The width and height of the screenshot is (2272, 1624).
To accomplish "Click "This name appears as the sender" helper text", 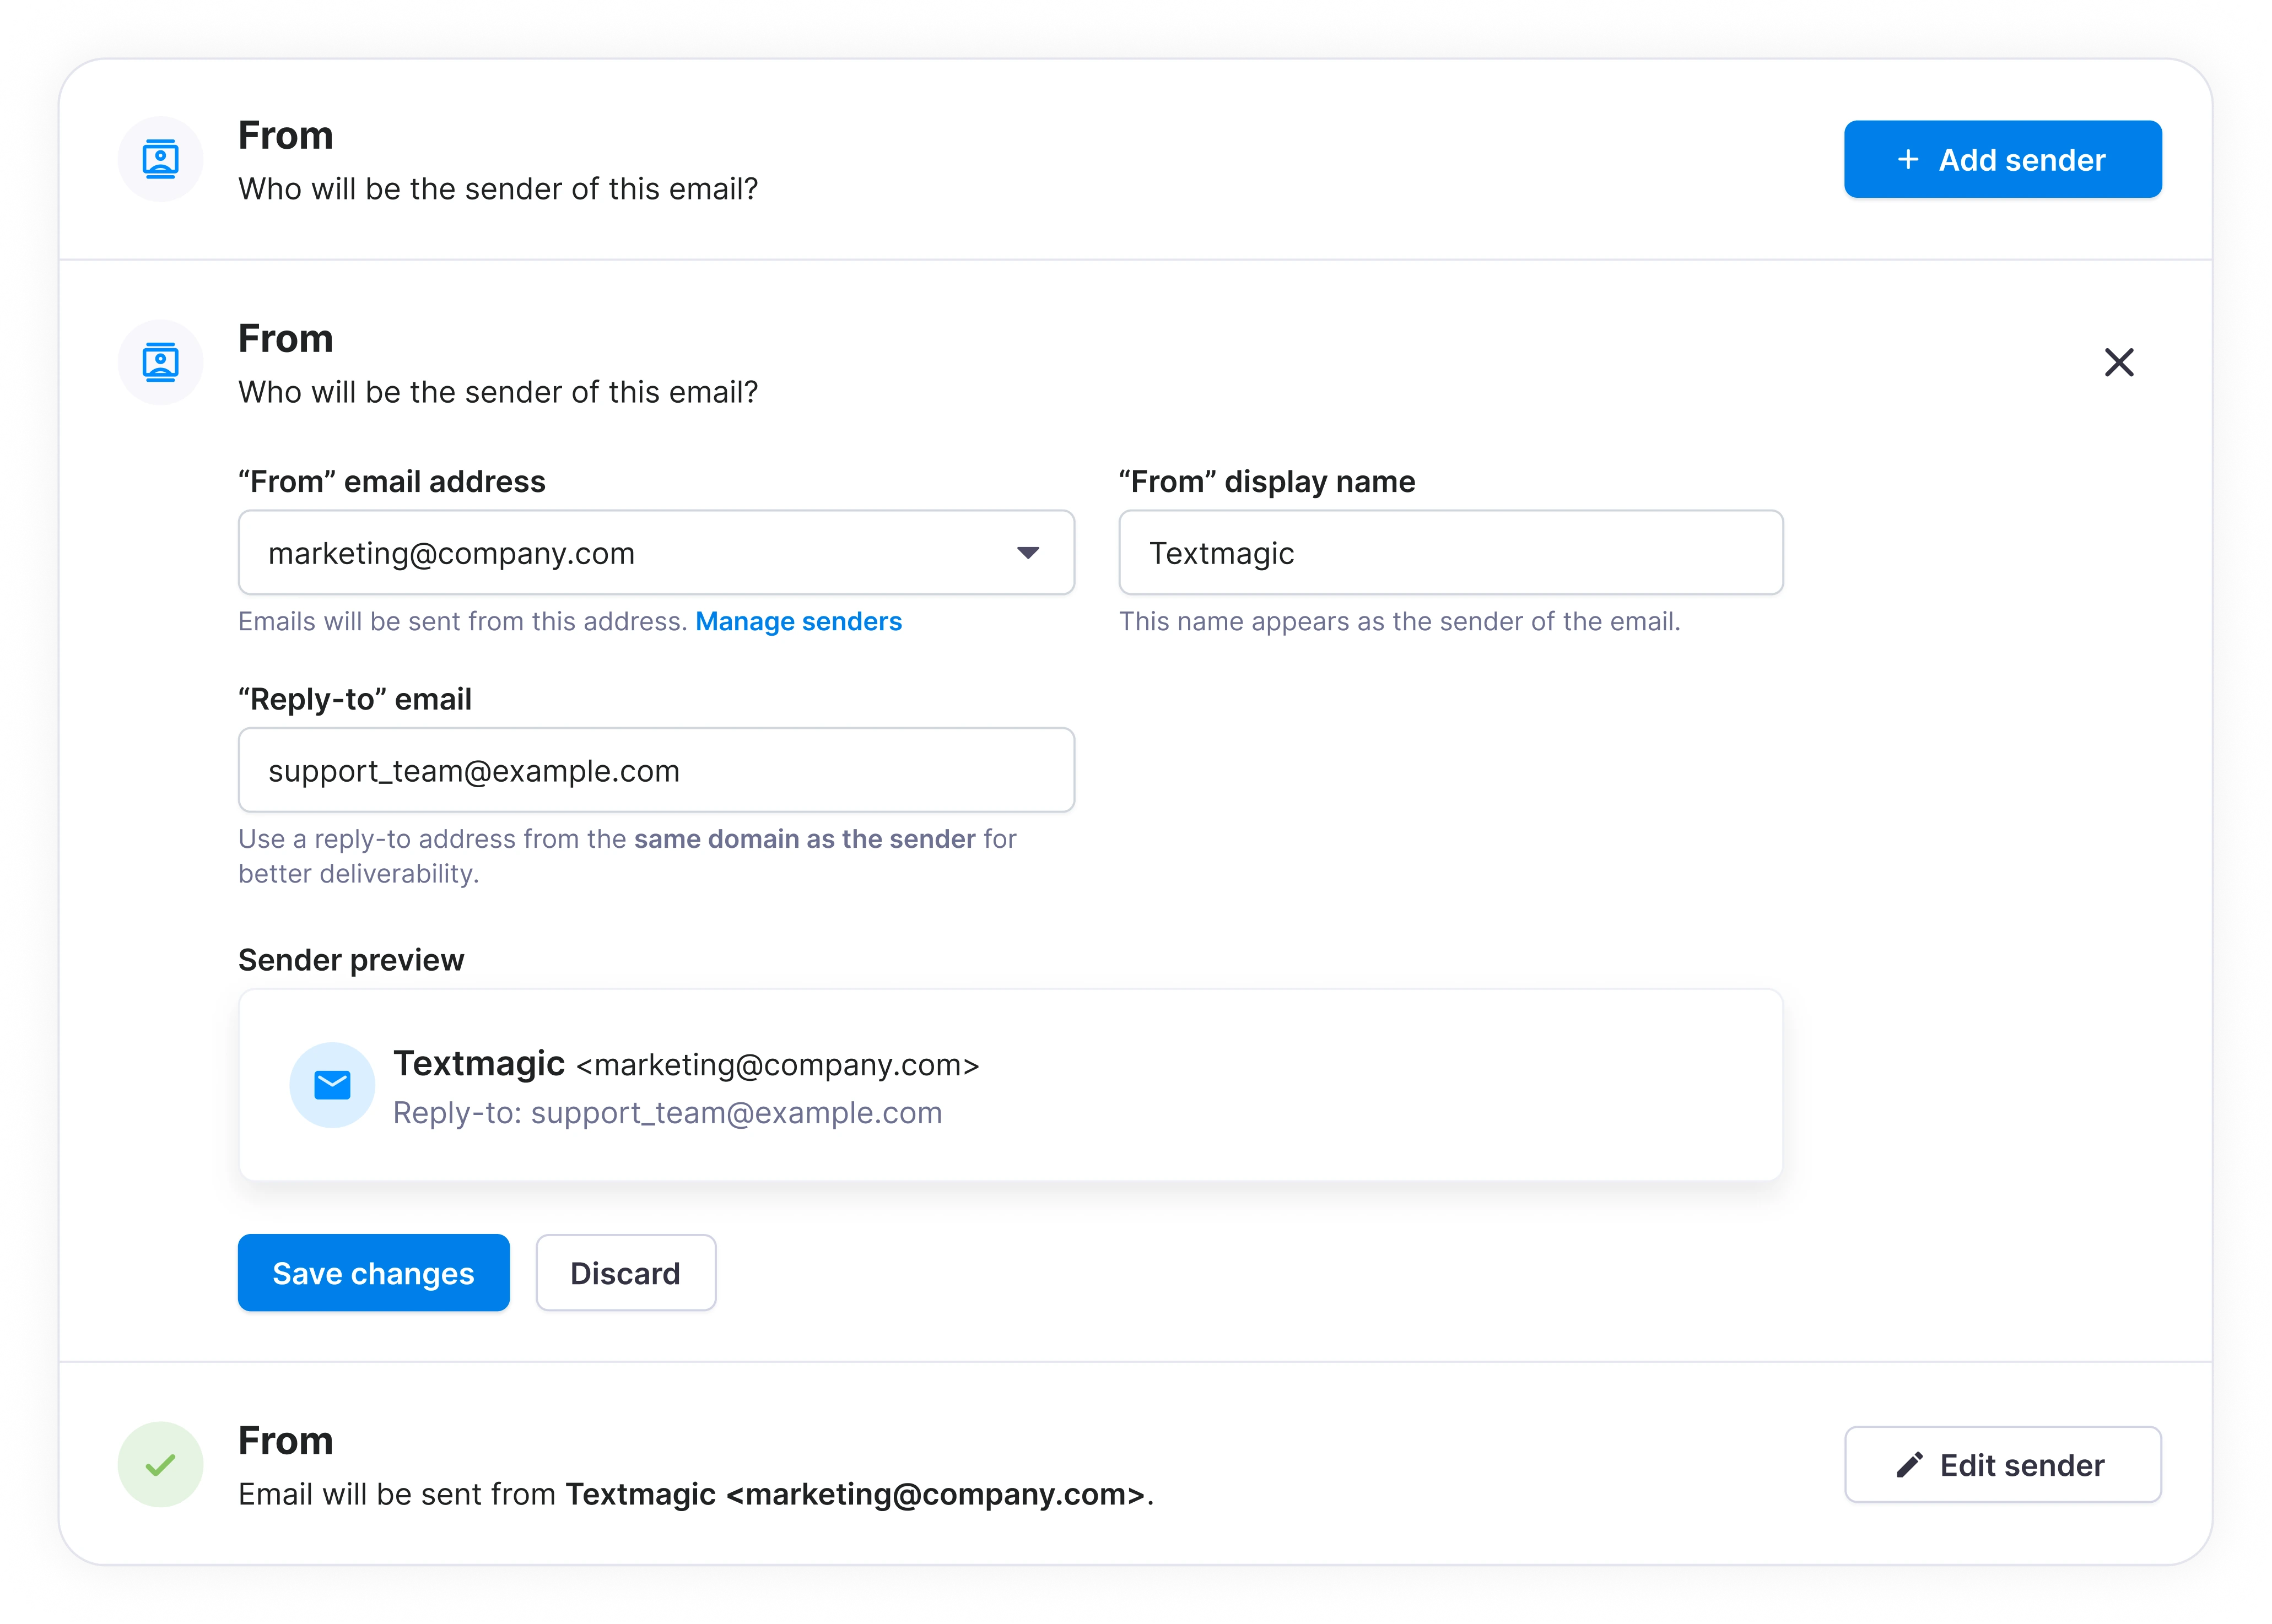I will (1400, 622).
